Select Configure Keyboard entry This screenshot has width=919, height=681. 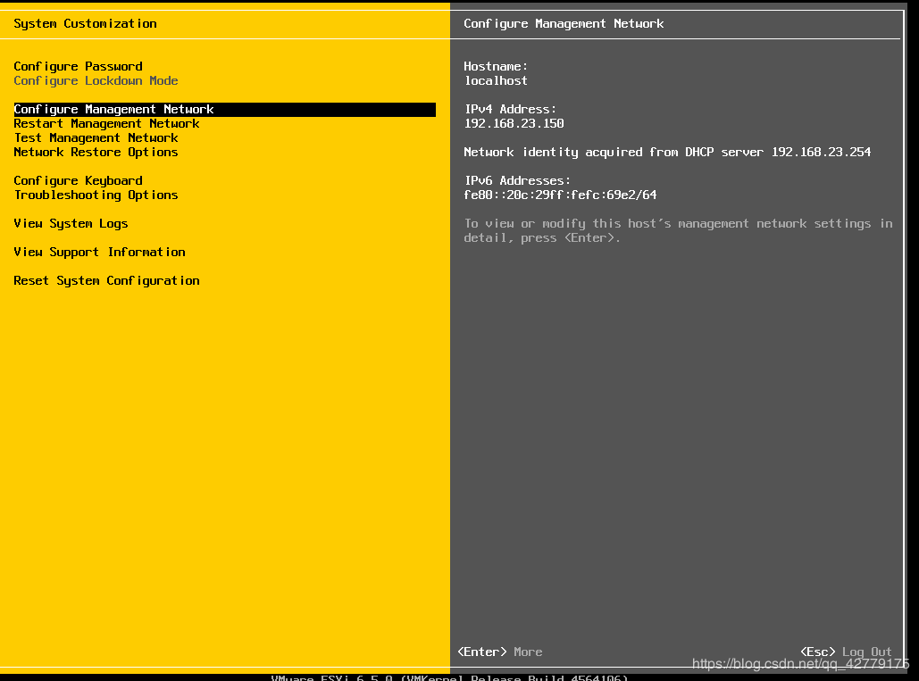tap(78, 180)
